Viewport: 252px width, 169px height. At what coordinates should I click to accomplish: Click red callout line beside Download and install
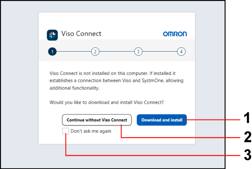click(x=217, y=120)
